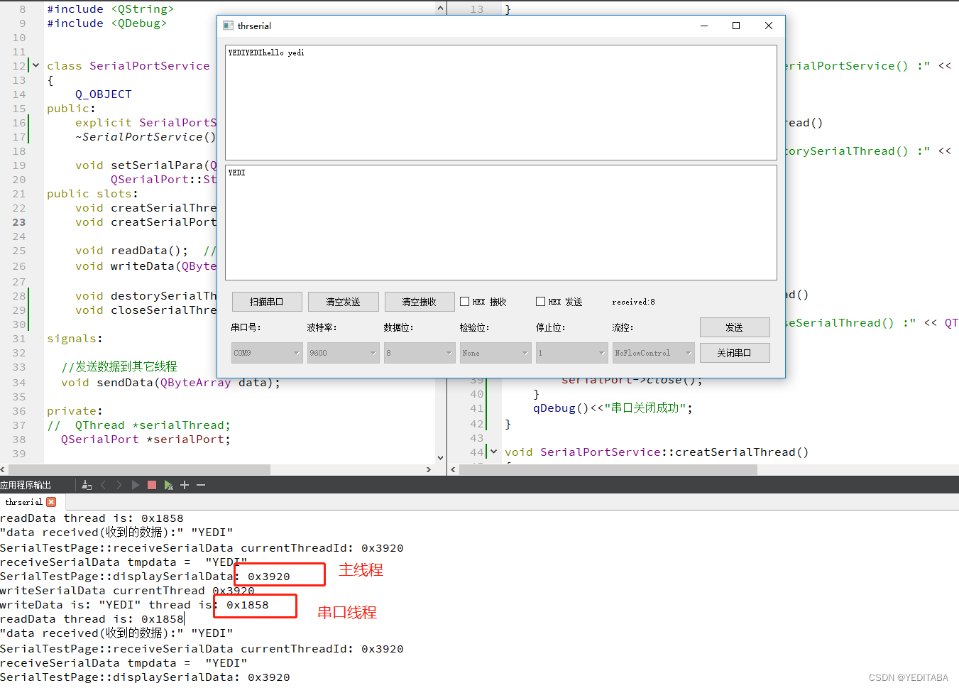959x688 pixels.
Task: Maximize the thrserial window
Action: coord(736,26)
